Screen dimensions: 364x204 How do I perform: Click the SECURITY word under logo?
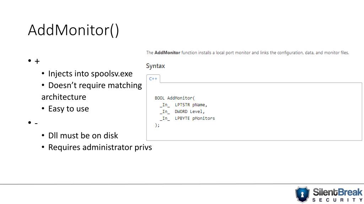click(x=338, y=200)
